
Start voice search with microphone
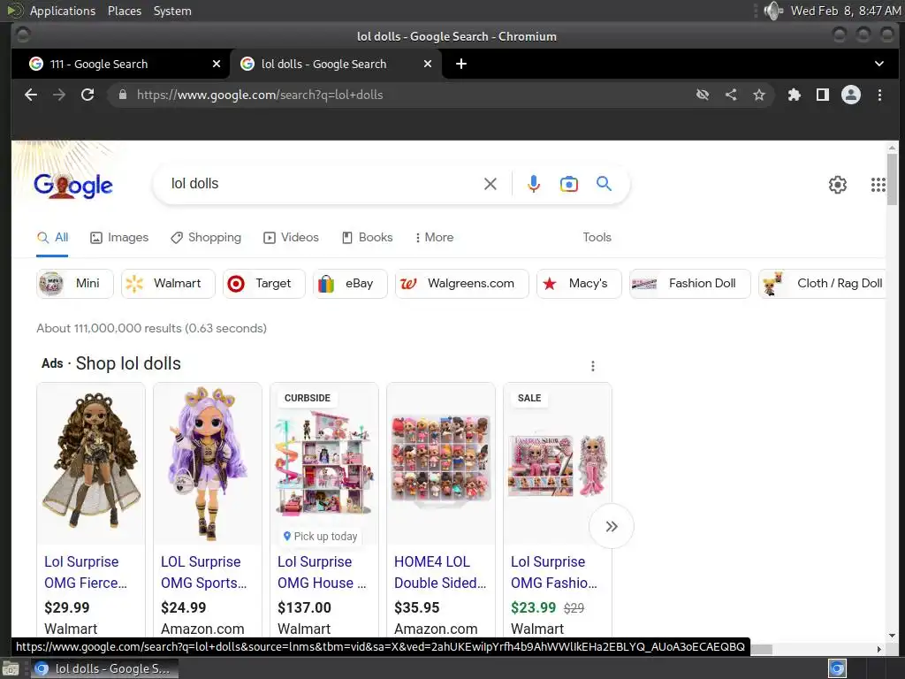point(534,184)
